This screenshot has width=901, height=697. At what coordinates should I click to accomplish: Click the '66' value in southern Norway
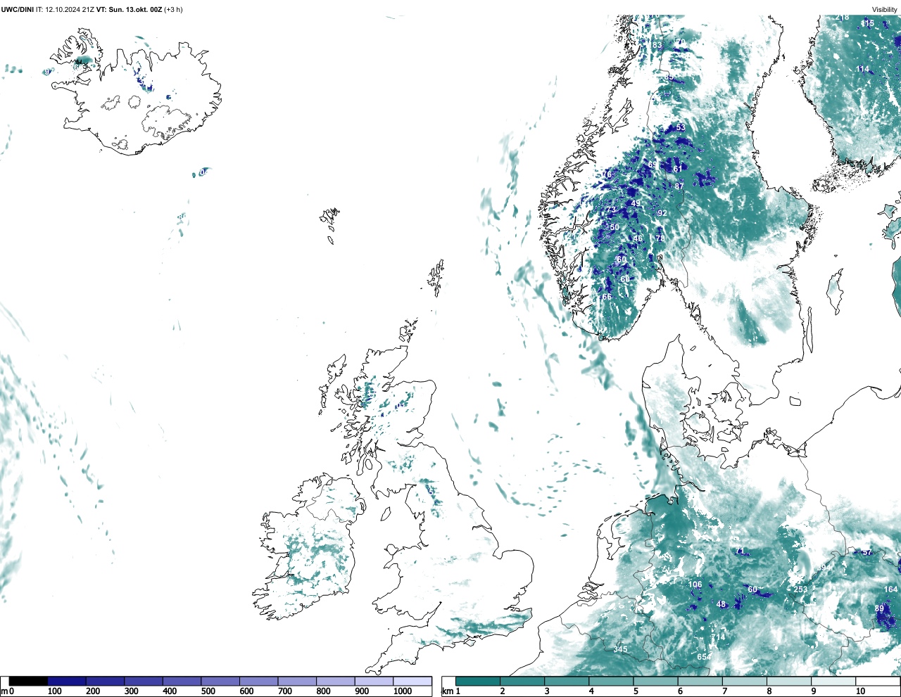click(607, 297)
